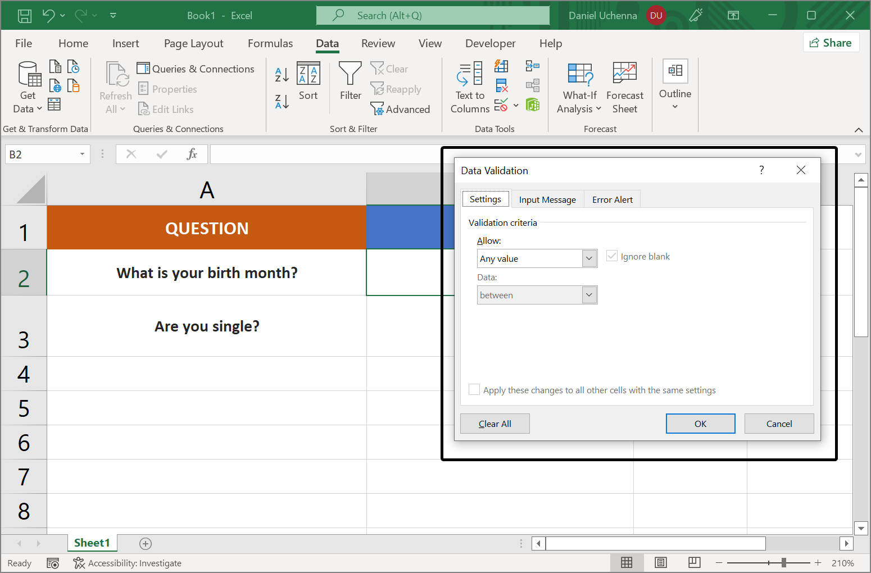Click the Consolidate icon in Data Tools
Image resolution: width=871 pixels, height=573 pixels.
point(533,66)
